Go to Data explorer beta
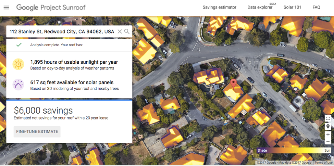The image size is (334, 166). pos(260,7)
